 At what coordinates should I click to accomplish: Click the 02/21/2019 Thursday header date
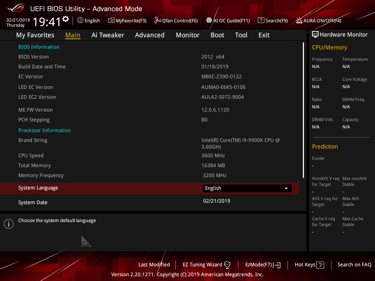tap(18, 22)
